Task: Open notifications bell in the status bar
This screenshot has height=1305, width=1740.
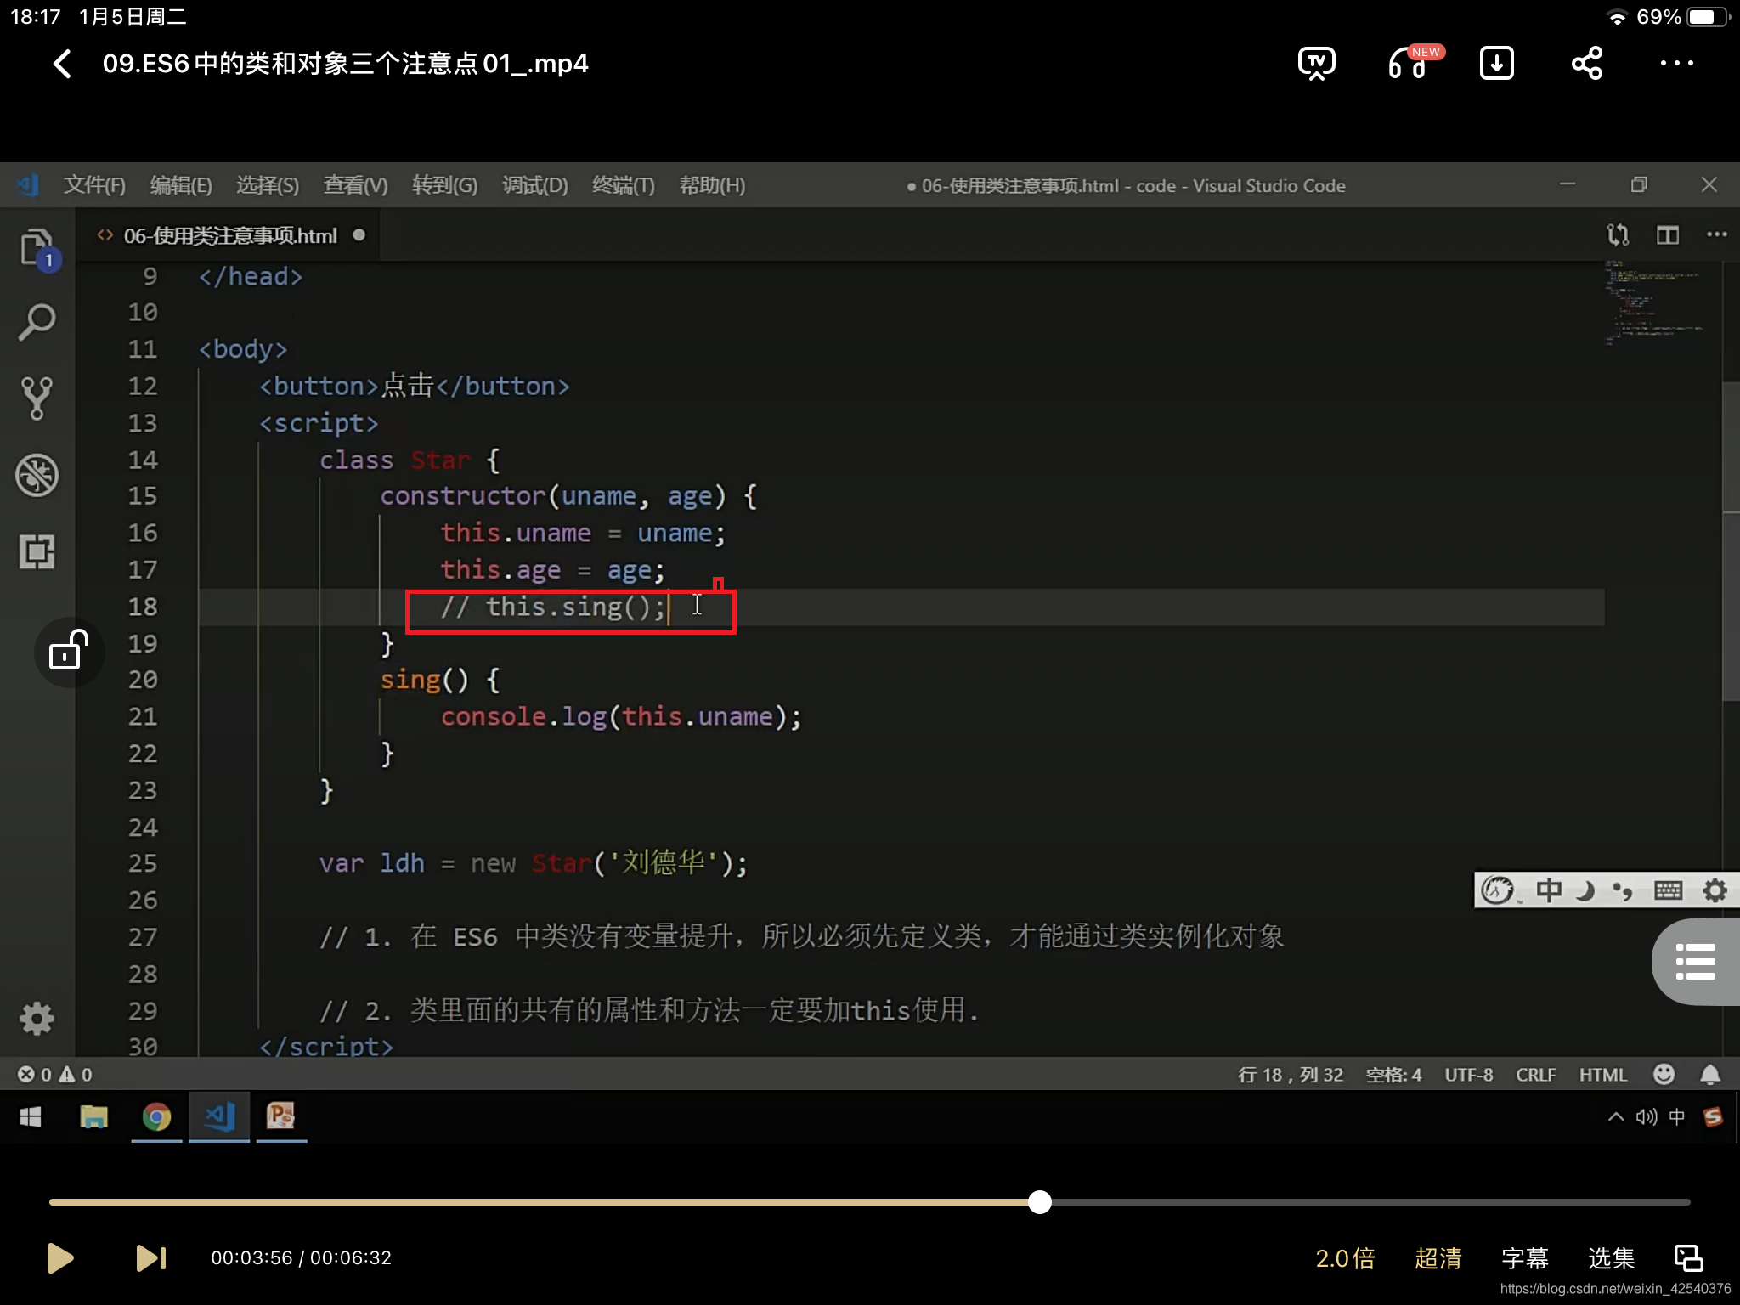Action: click(1710, 1075)
